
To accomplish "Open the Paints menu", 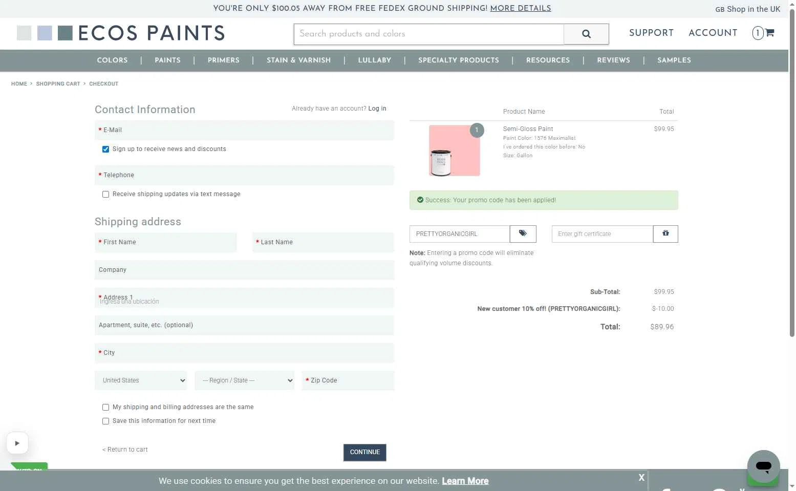I will tap(167, 60).
